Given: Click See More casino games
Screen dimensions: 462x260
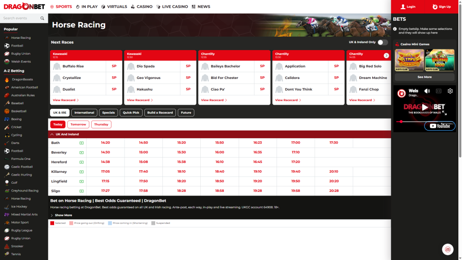Looking at the screenshot, I should [424, 77].
